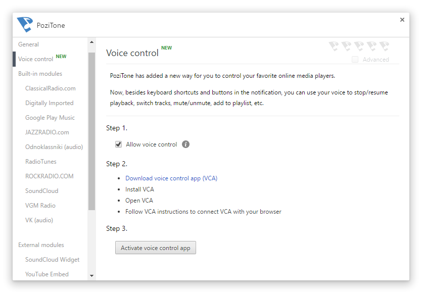Click the PoziTone title text
422x293 pixels.
coord(51,25)
